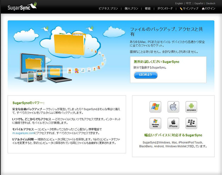Switch language to English

[x=179, y=3]
